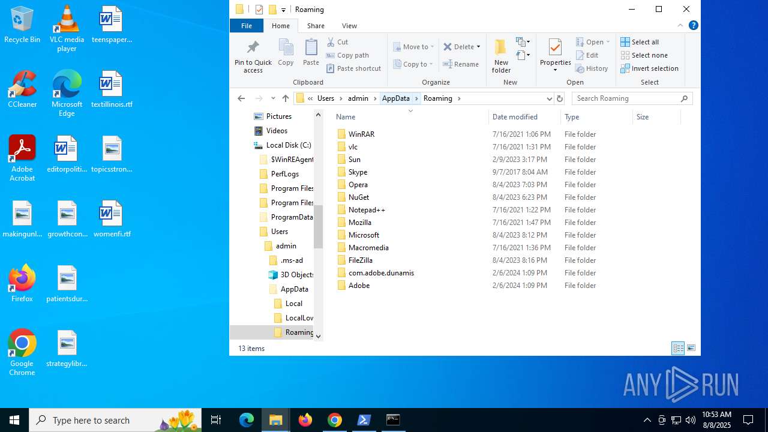Click the Copy ribbon icon
768x432 pixels.
point(286,52)
